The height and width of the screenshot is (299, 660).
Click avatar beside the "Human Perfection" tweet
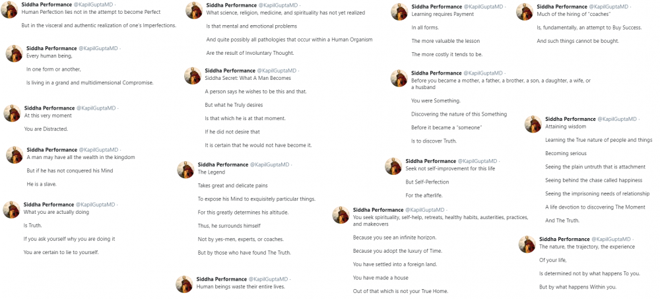click(x=11, y=11)
